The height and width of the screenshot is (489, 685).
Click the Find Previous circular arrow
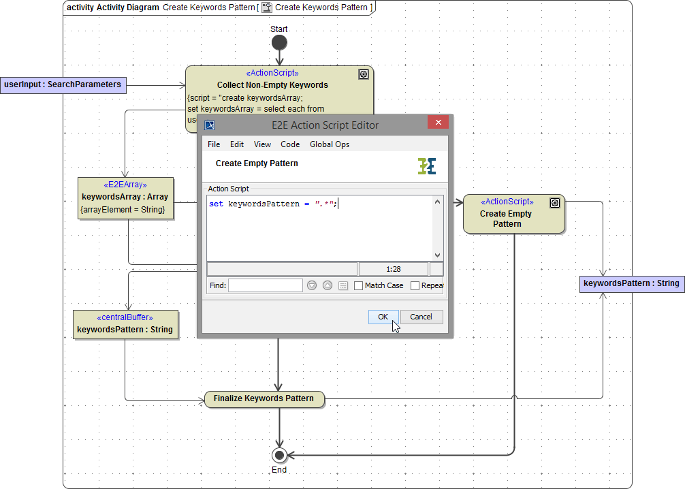pos(327,285)
